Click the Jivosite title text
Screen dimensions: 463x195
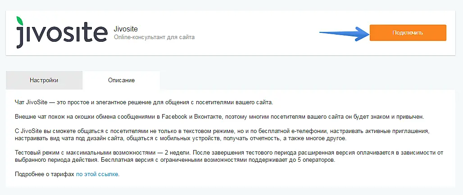point(125,28)
